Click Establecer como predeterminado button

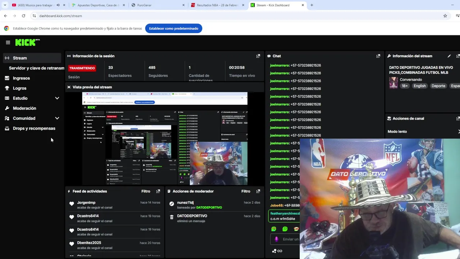coord(174,28)
